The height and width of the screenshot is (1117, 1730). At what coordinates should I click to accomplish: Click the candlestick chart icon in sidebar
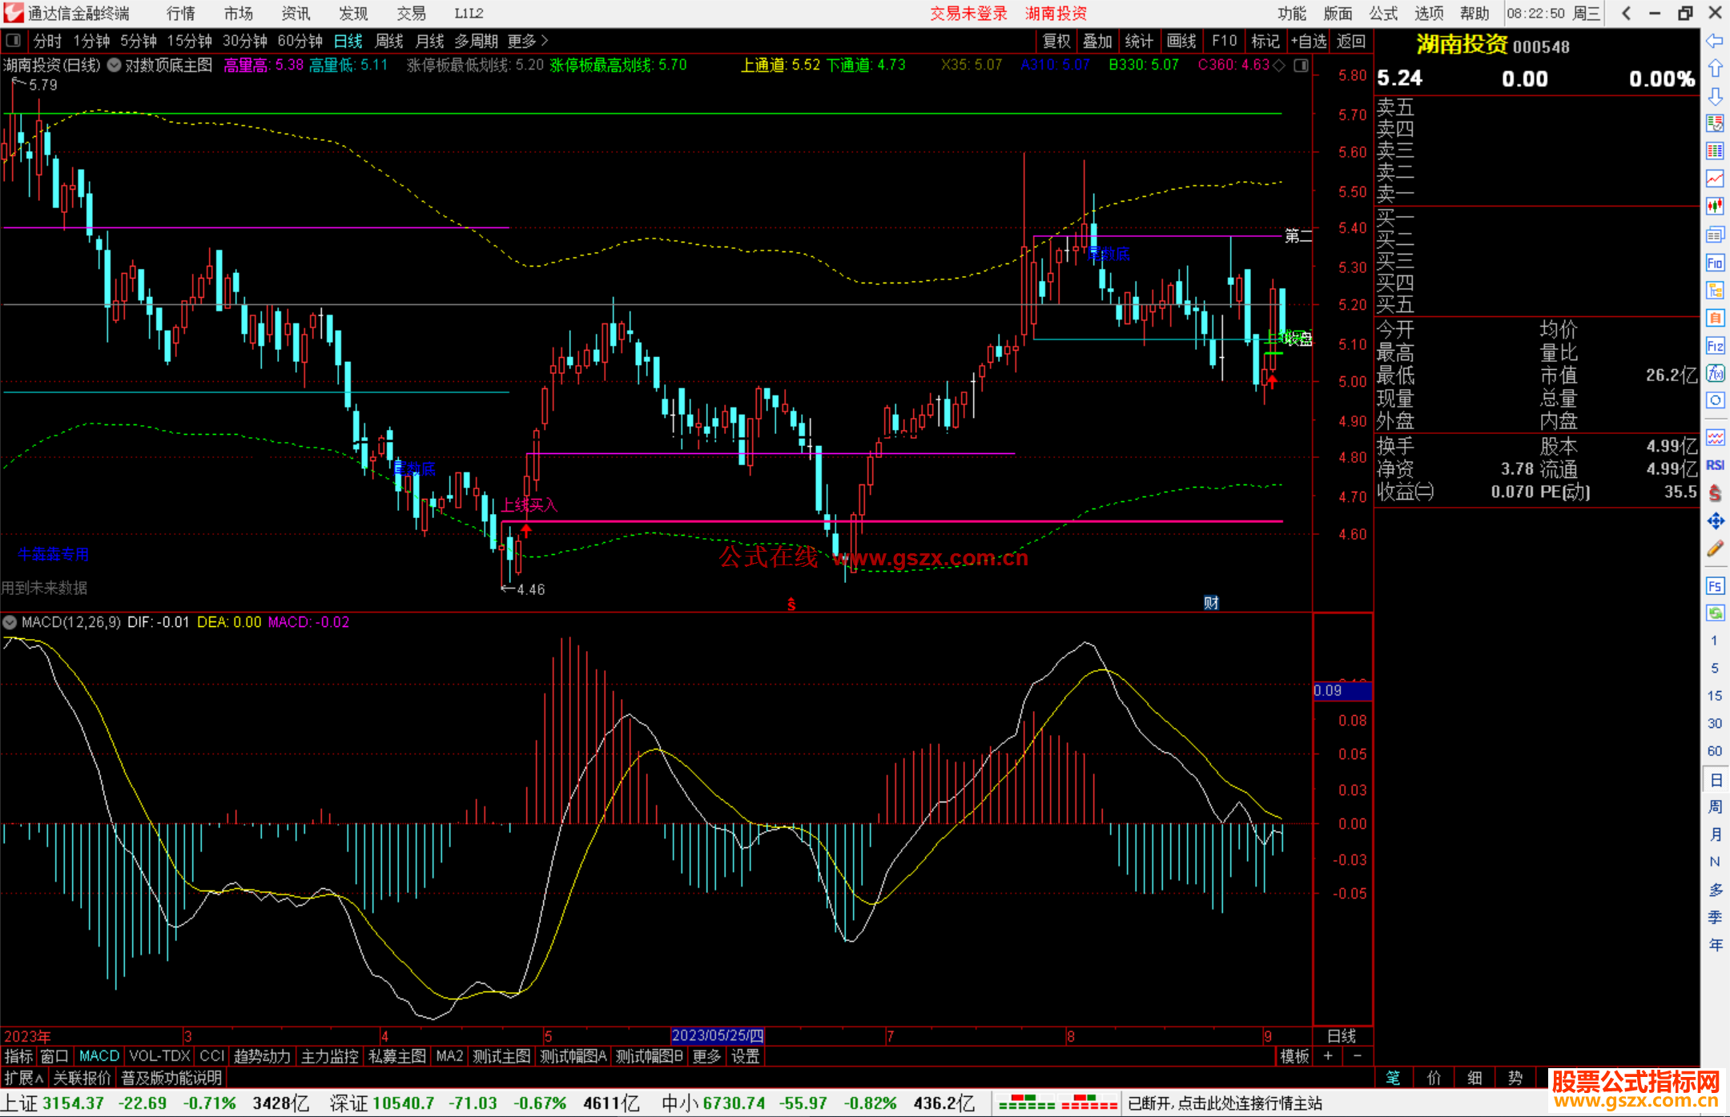click(x=1715, y=207)
